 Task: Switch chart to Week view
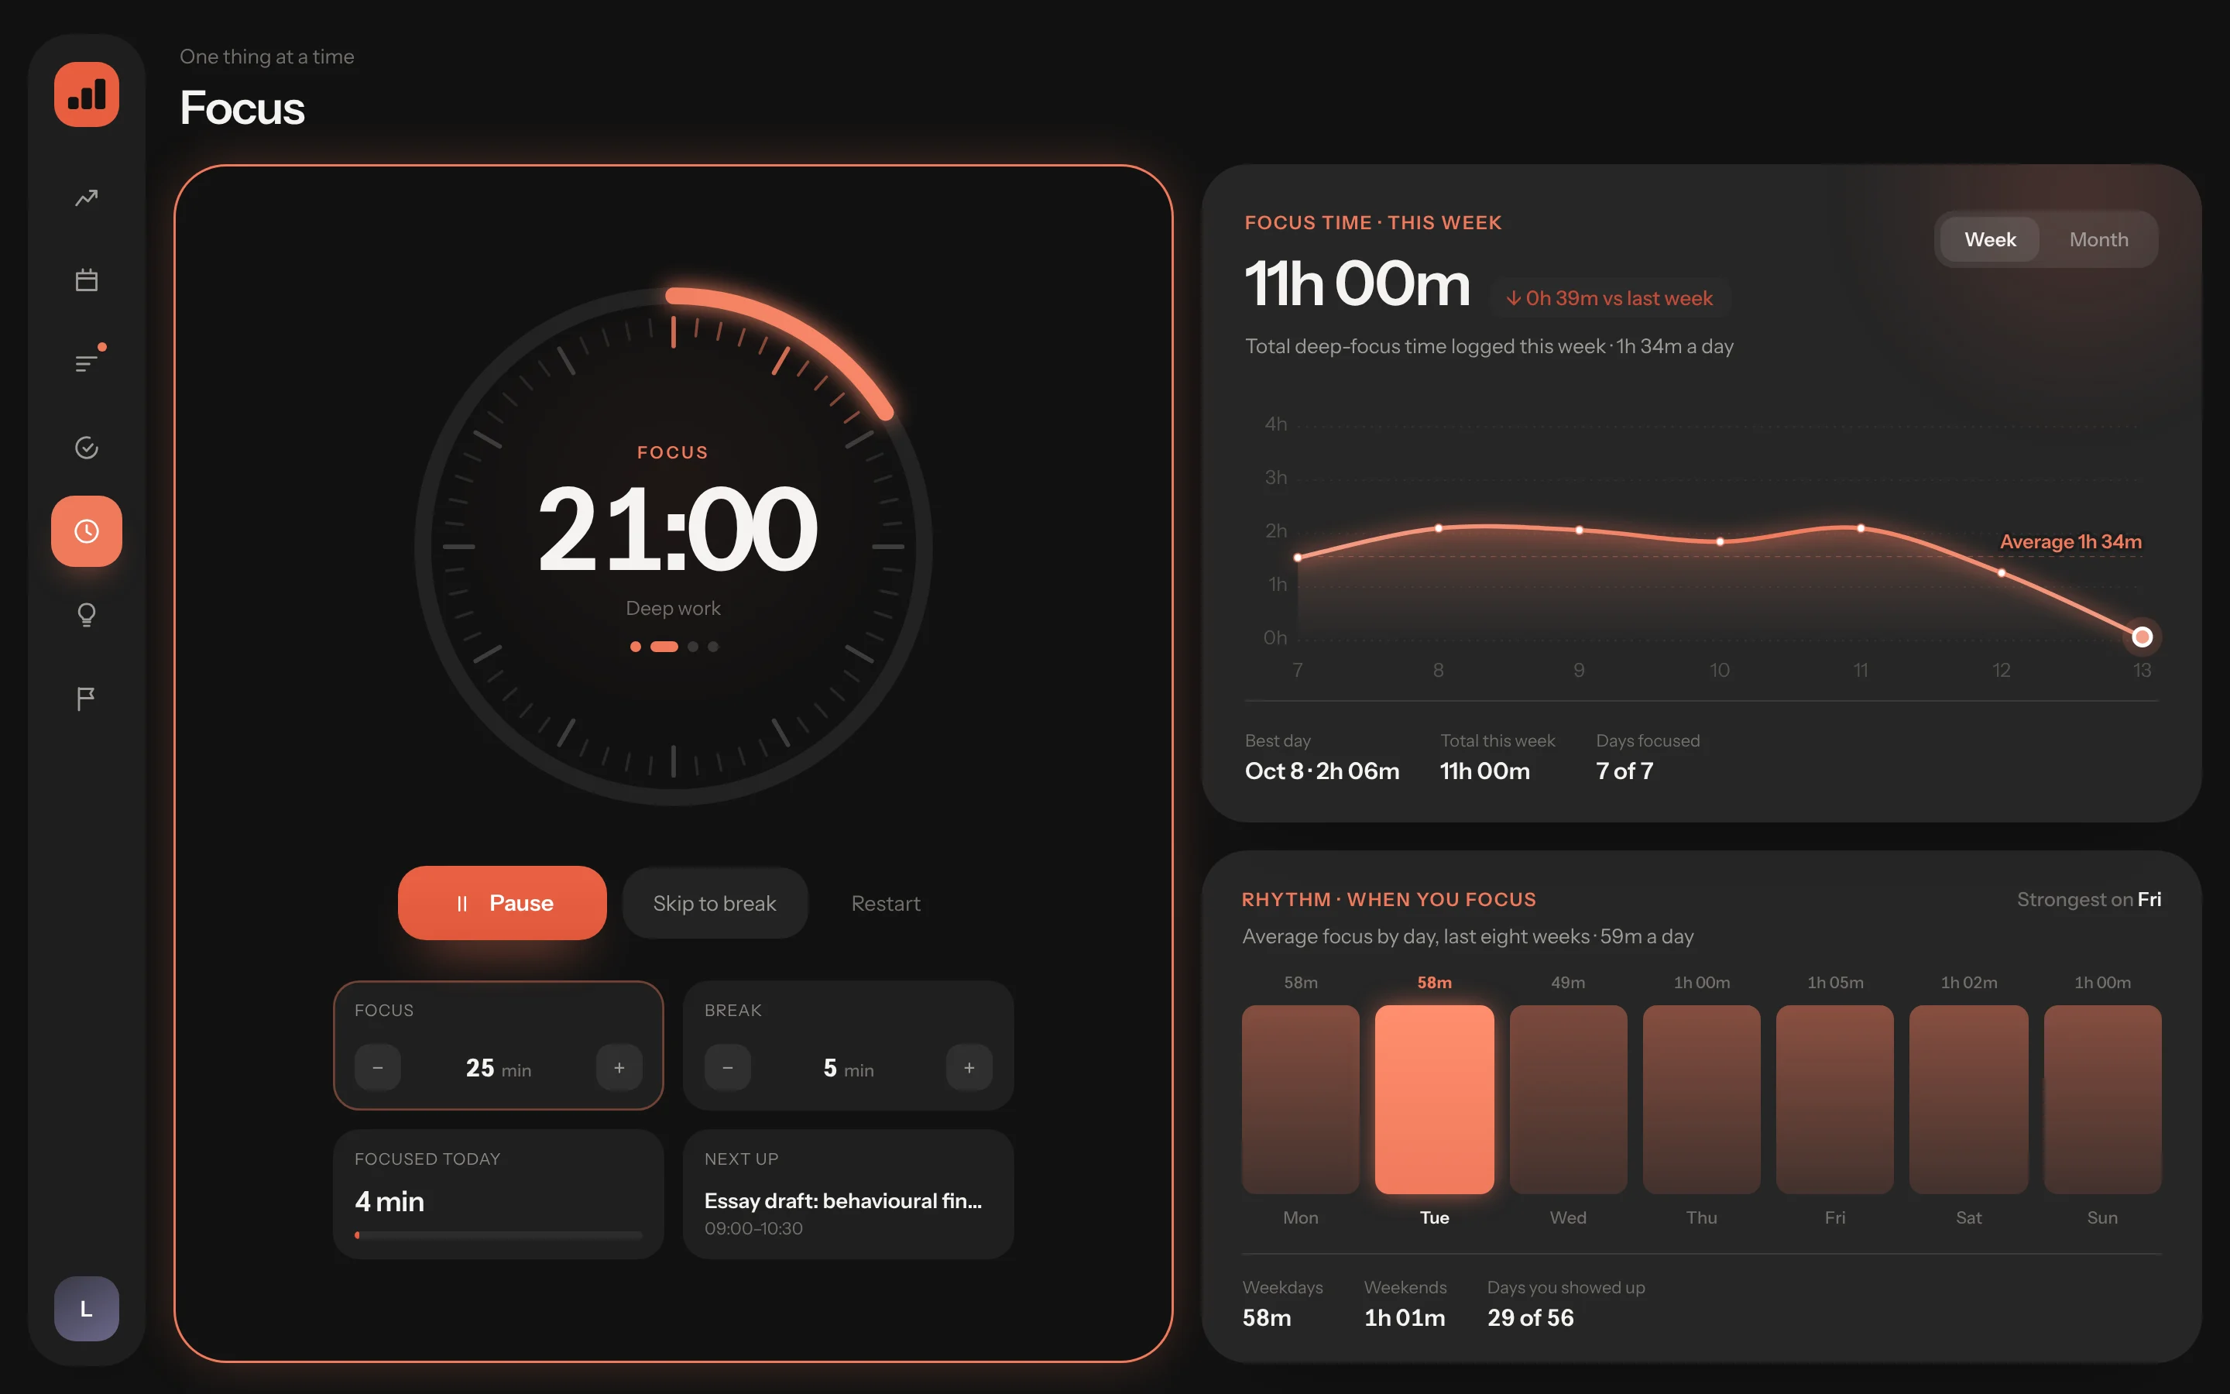(x=1989, y=240)
